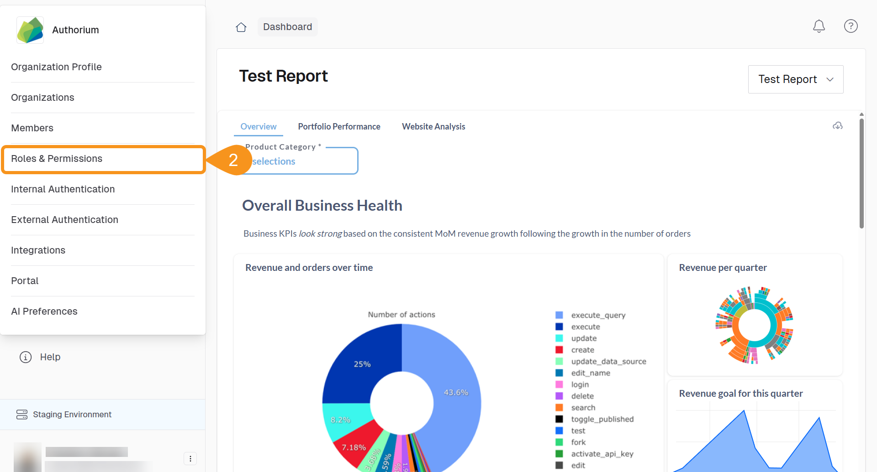
Task: Switch to the Portfolio Performance tab
Action: point(339,127)
